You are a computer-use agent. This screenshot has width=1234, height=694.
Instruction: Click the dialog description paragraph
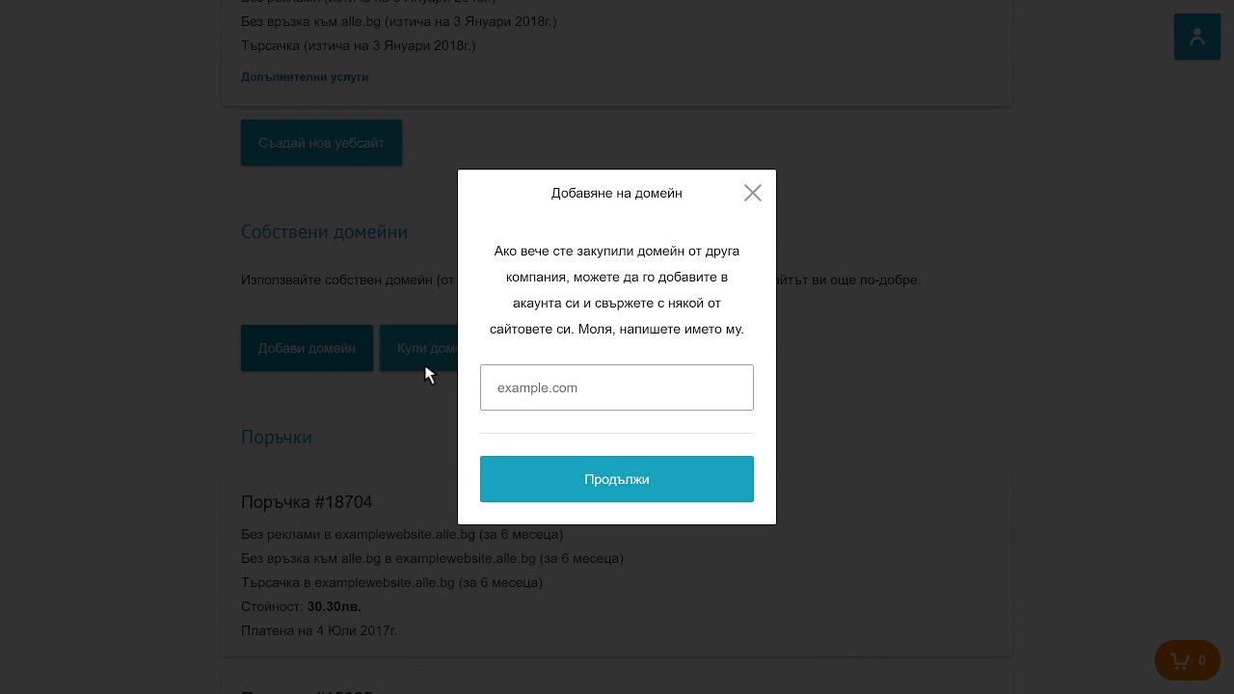[617, 290]
